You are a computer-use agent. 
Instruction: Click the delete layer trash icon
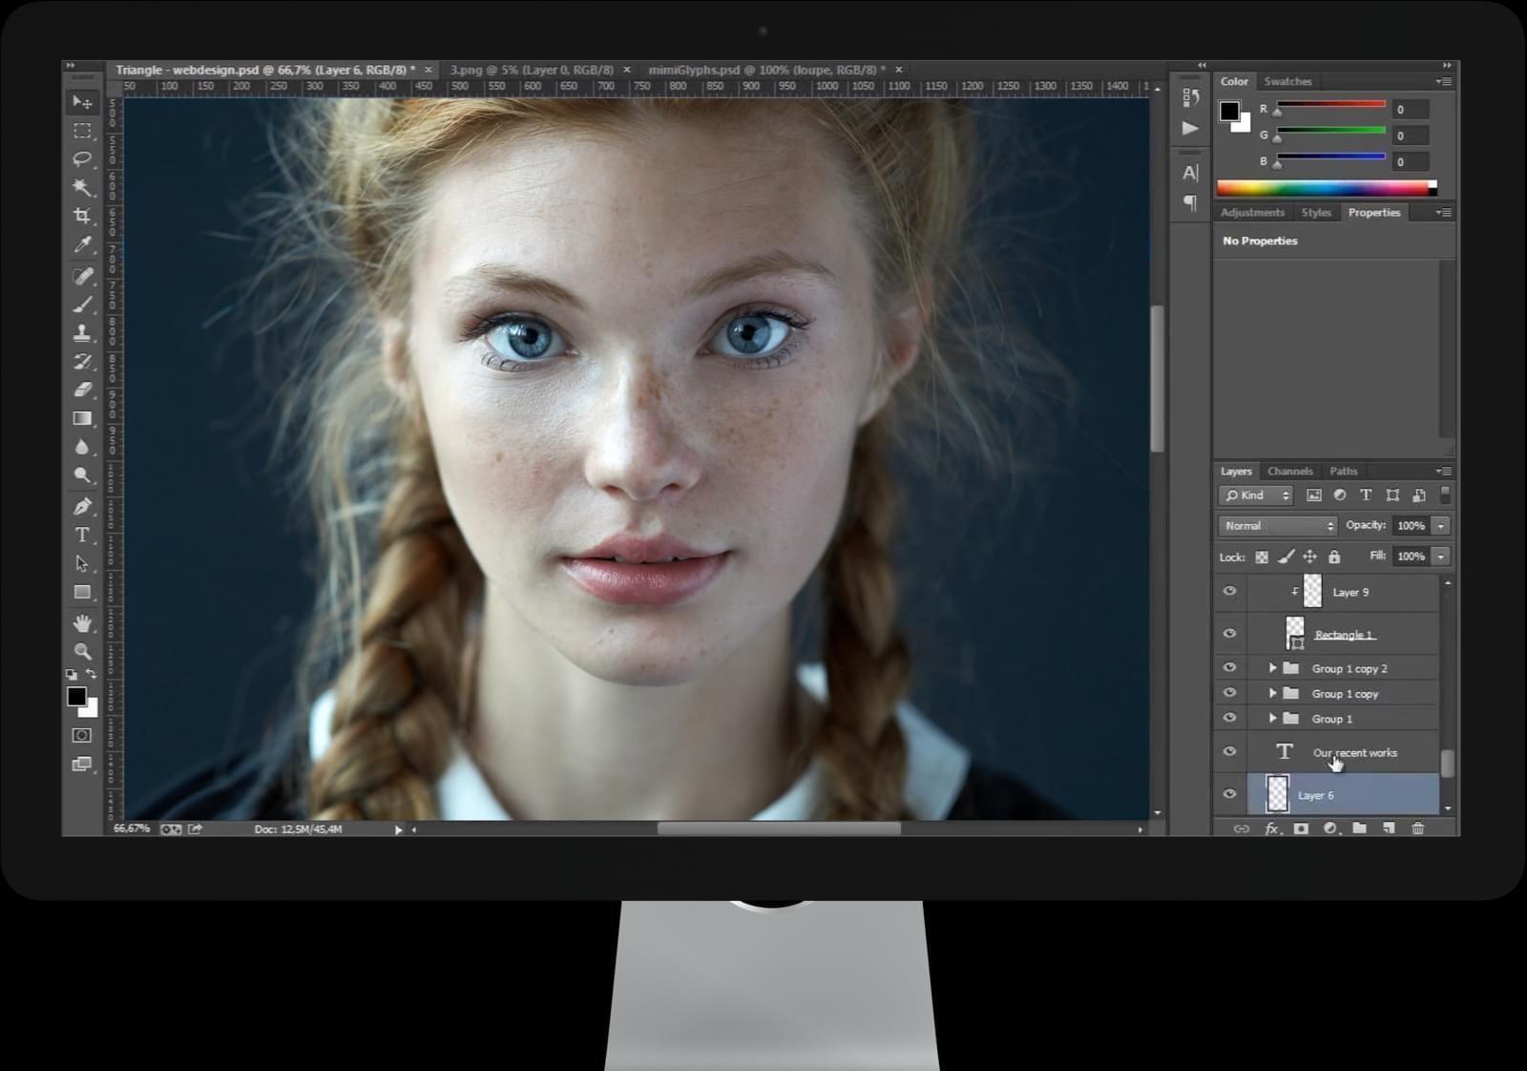1417,829
